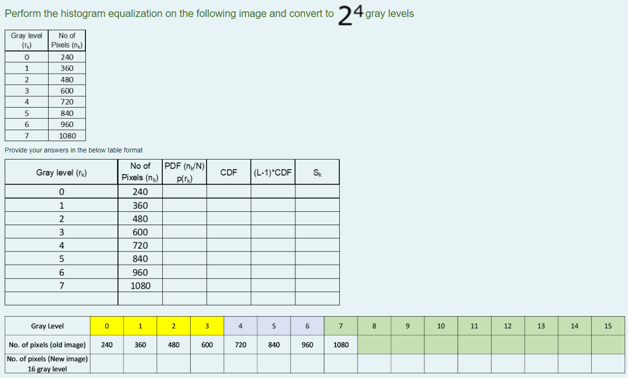This screenshot has width=628, height=378.
Task: Click yellow gray level 0 cell in 16-level table
Action: (107, 326)
